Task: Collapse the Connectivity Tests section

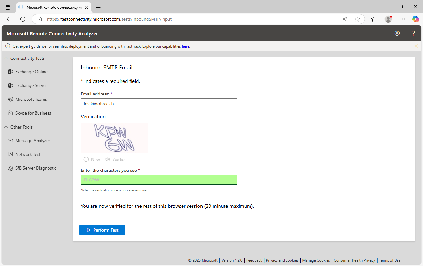Action: [x=24, y=58]
